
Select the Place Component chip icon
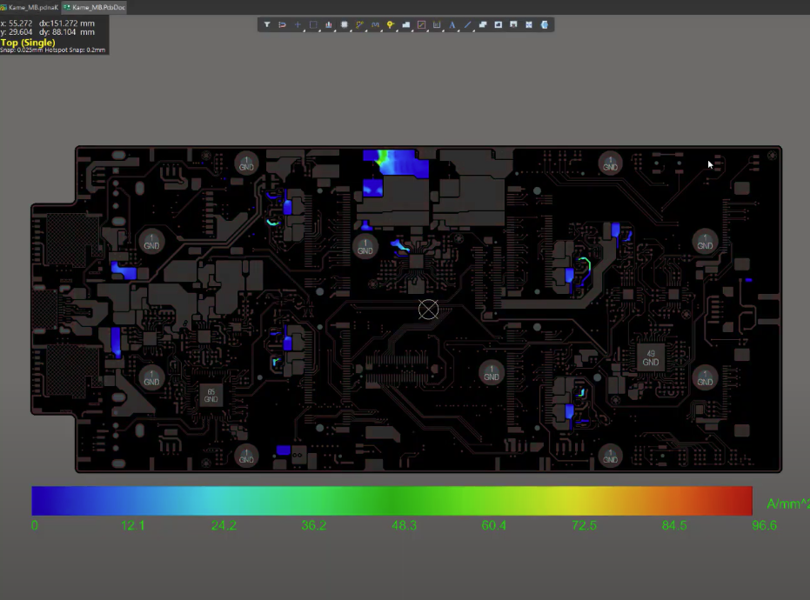(x=345, y=25)
